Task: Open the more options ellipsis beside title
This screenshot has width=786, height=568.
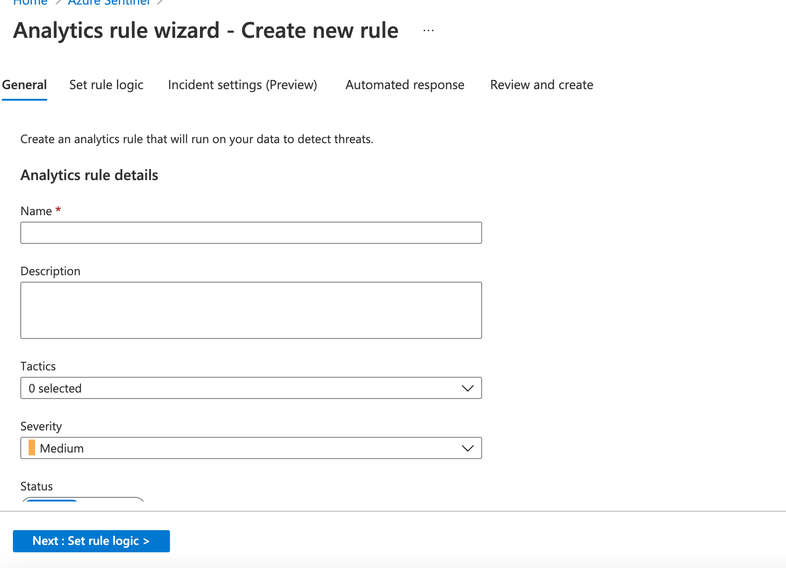Action: [429, 30]
